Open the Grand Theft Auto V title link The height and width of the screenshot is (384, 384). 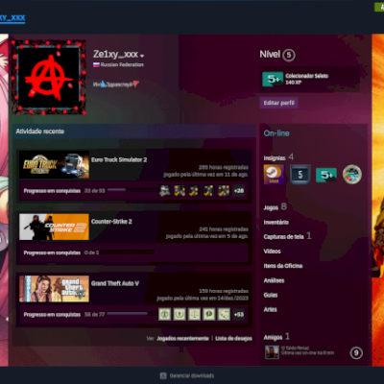coord(115,283)
